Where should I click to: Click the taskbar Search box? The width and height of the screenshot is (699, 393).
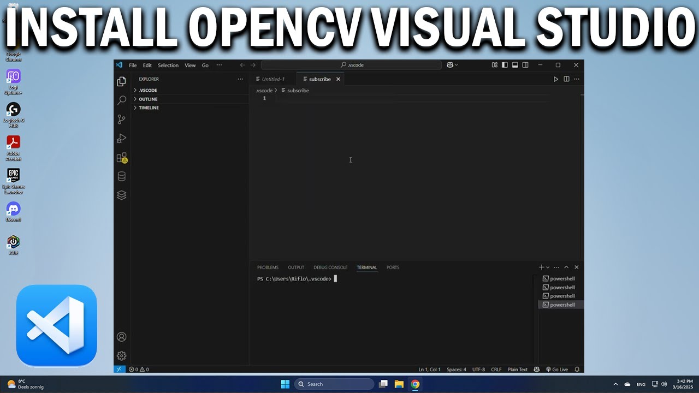pyautogui.click(x=335, y=384)
